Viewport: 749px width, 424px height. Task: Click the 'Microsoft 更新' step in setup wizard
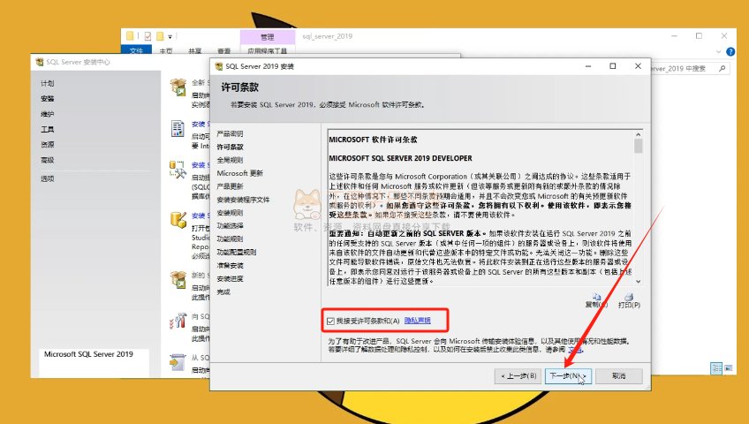click(x=239, y=173)
